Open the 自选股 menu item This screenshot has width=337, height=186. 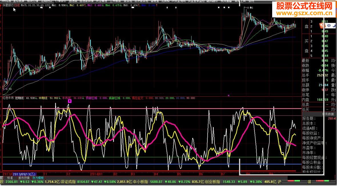click(x=70, y=1)
